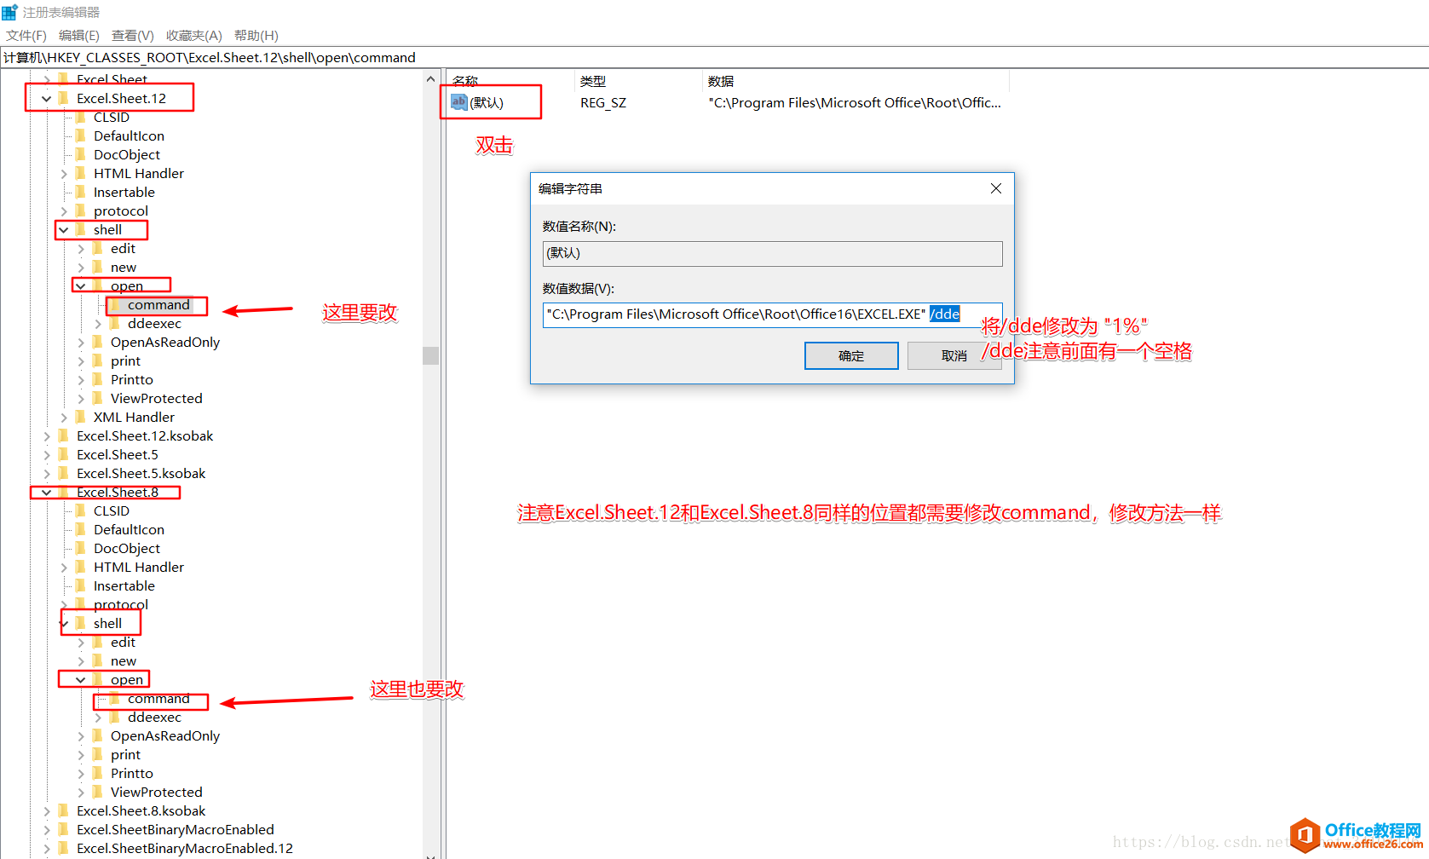Click the Excel.Sheet.12 folder icon

point(64,98)
